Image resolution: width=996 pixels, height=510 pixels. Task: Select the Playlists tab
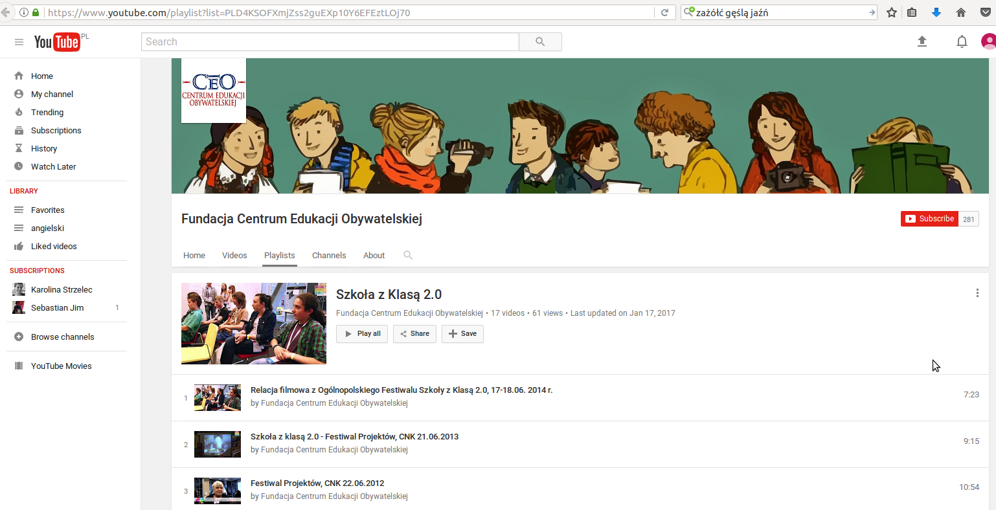pos(280,255)
